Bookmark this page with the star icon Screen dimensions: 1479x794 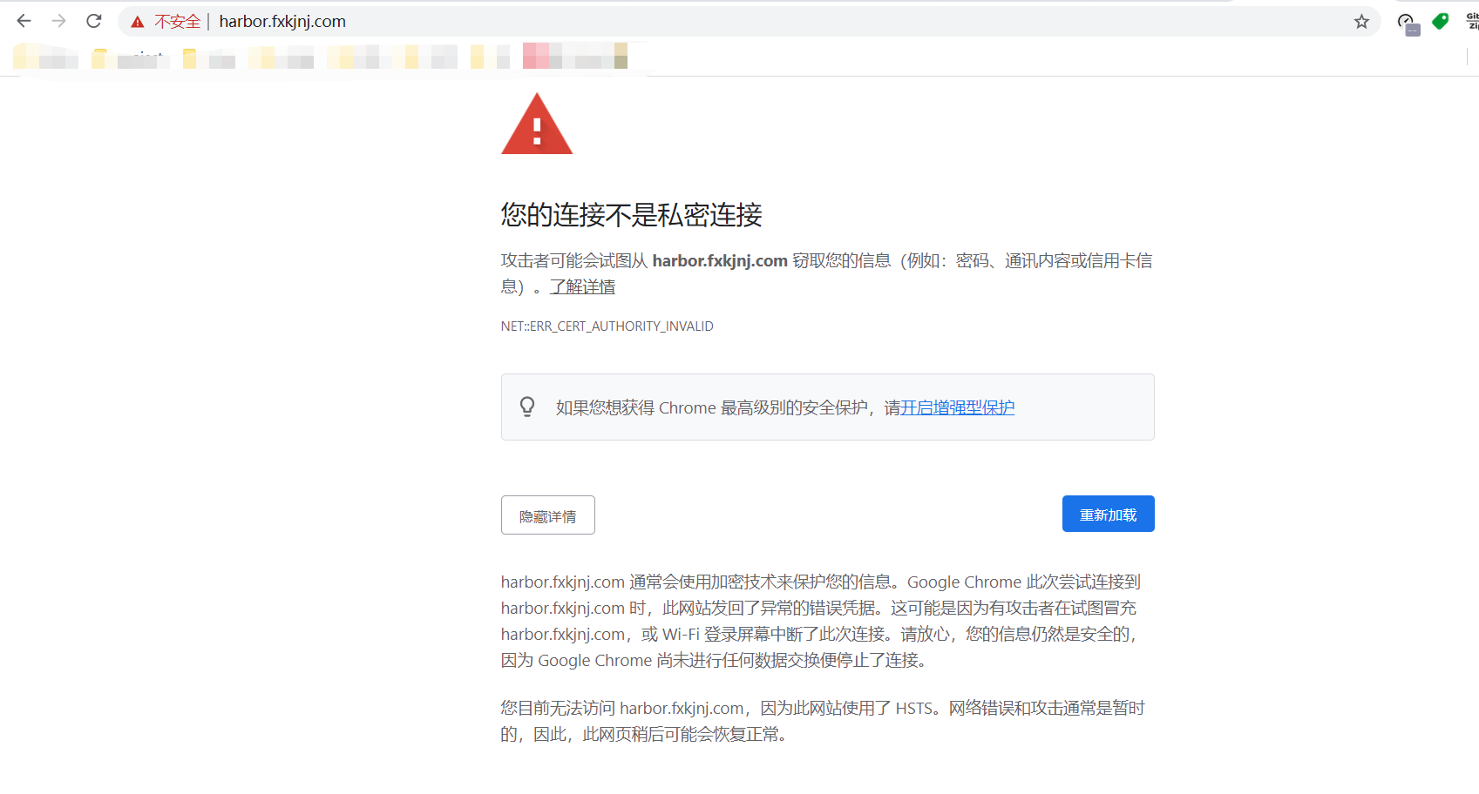pos(1361,22)
